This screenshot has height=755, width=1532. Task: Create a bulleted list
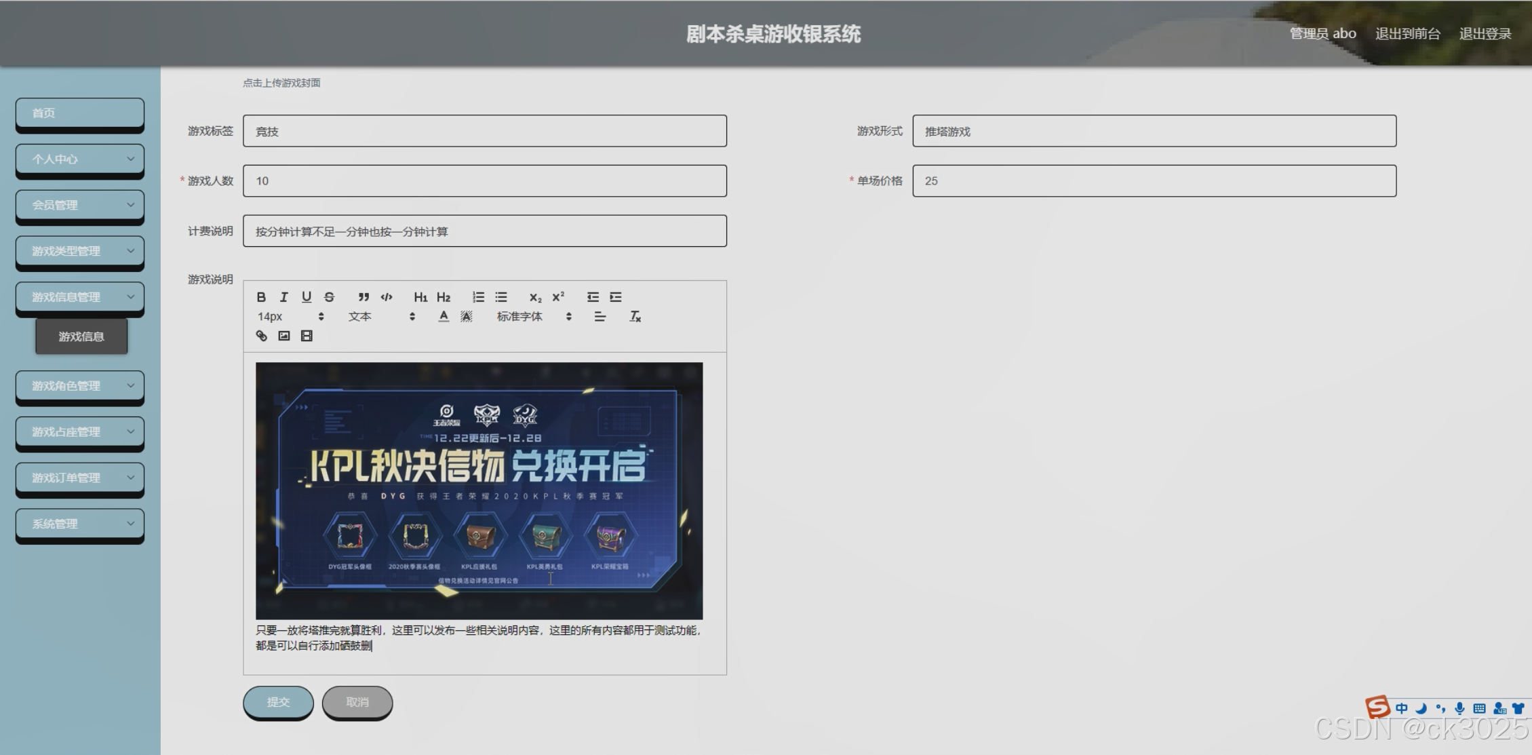(x=501, y=297)
